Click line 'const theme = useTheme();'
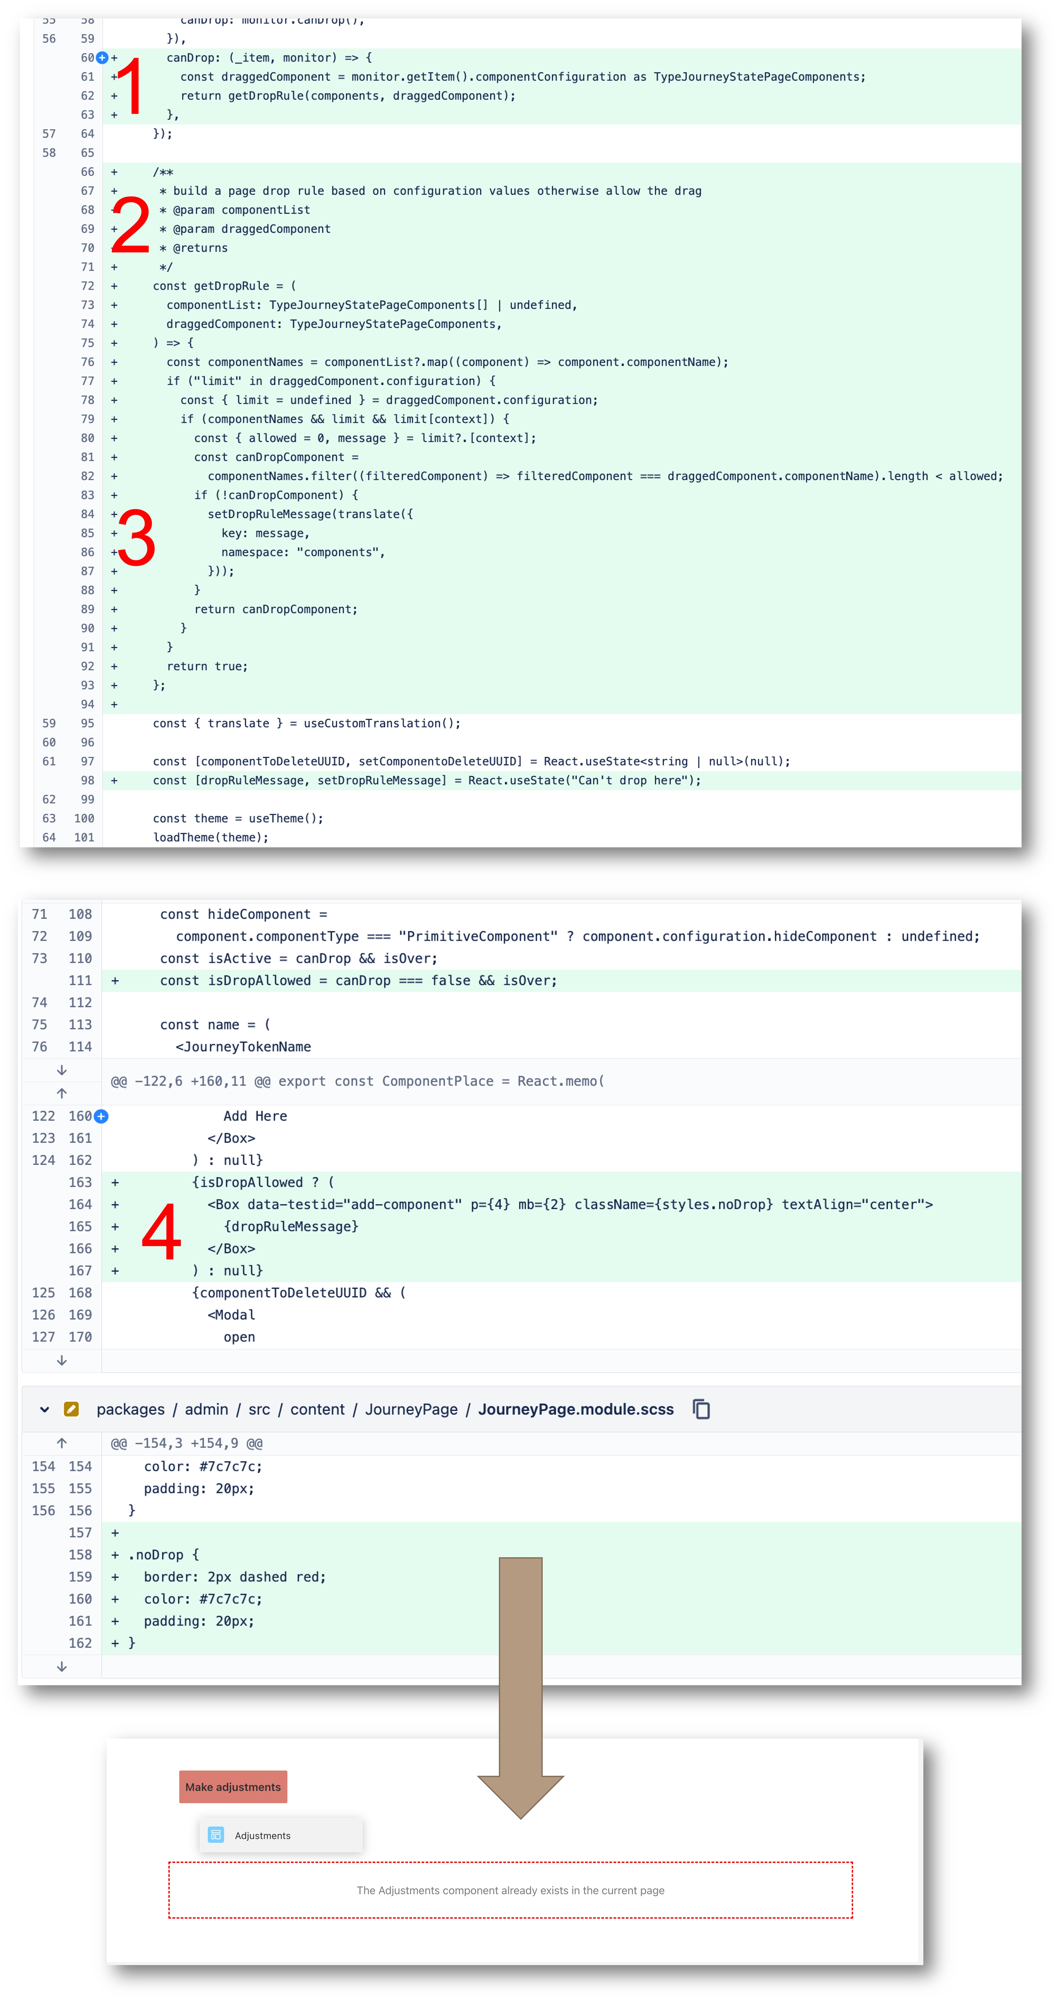 pyautogui.click(x=238, y=818)
